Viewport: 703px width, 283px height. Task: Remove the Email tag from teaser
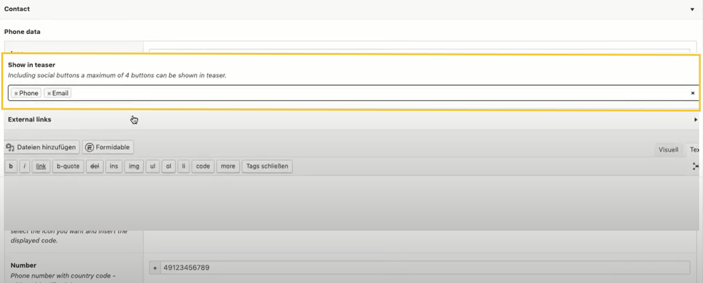(49, 93)
